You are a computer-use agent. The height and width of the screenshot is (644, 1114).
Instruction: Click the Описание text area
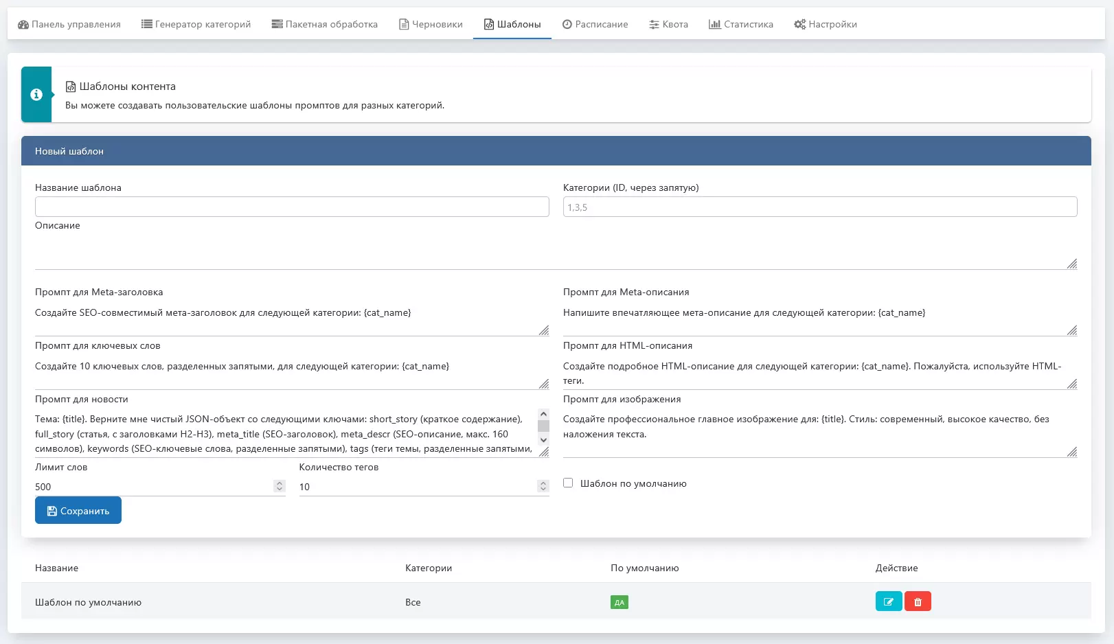[x=555, y=252]
